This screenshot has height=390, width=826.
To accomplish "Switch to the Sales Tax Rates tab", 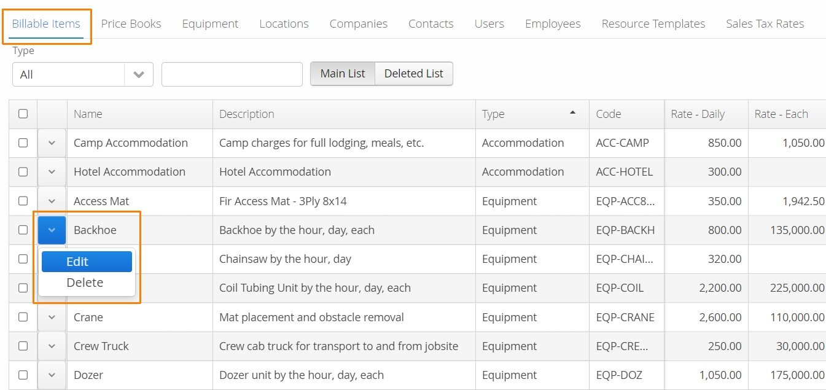I will pos(765,24).
